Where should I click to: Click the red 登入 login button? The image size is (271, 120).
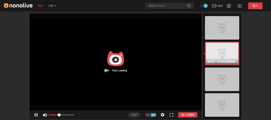[x=255, y=6]
